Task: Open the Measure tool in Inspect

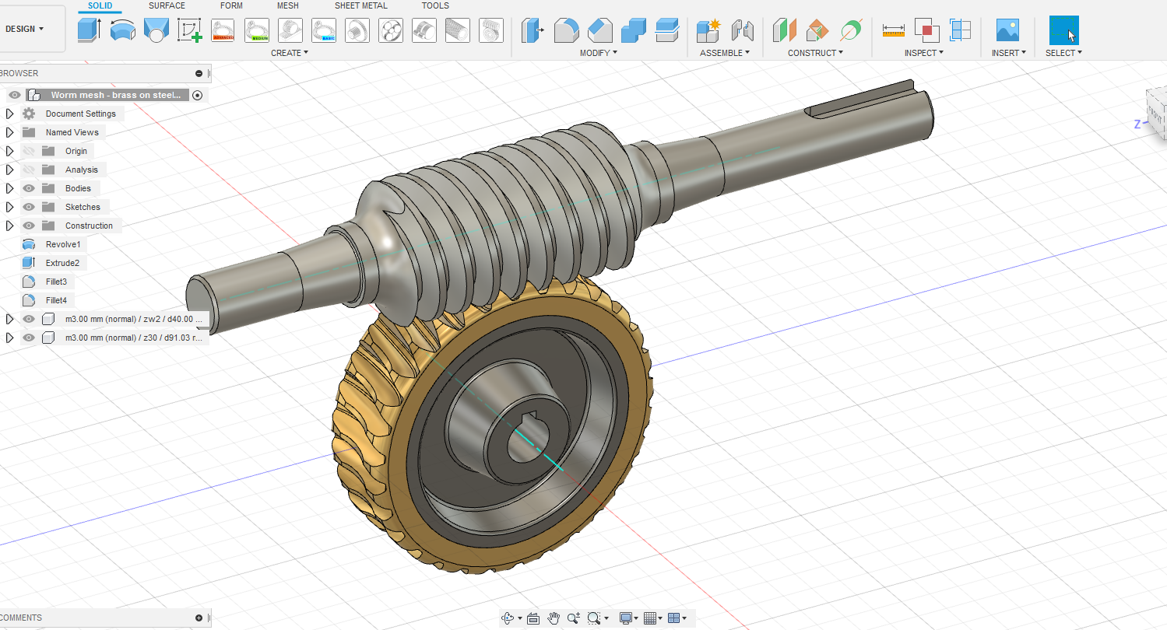Action: [x=893, y=30]
